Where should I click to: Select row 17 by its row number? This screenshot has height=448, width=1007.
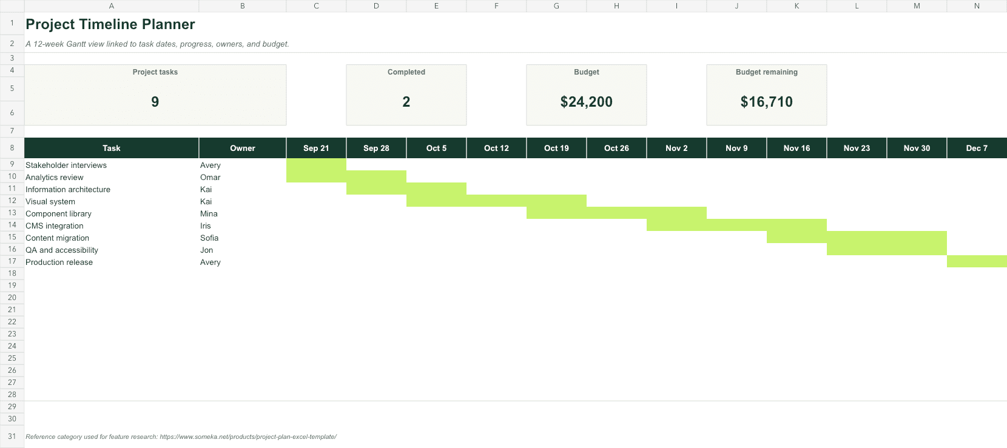click(12, 261)
